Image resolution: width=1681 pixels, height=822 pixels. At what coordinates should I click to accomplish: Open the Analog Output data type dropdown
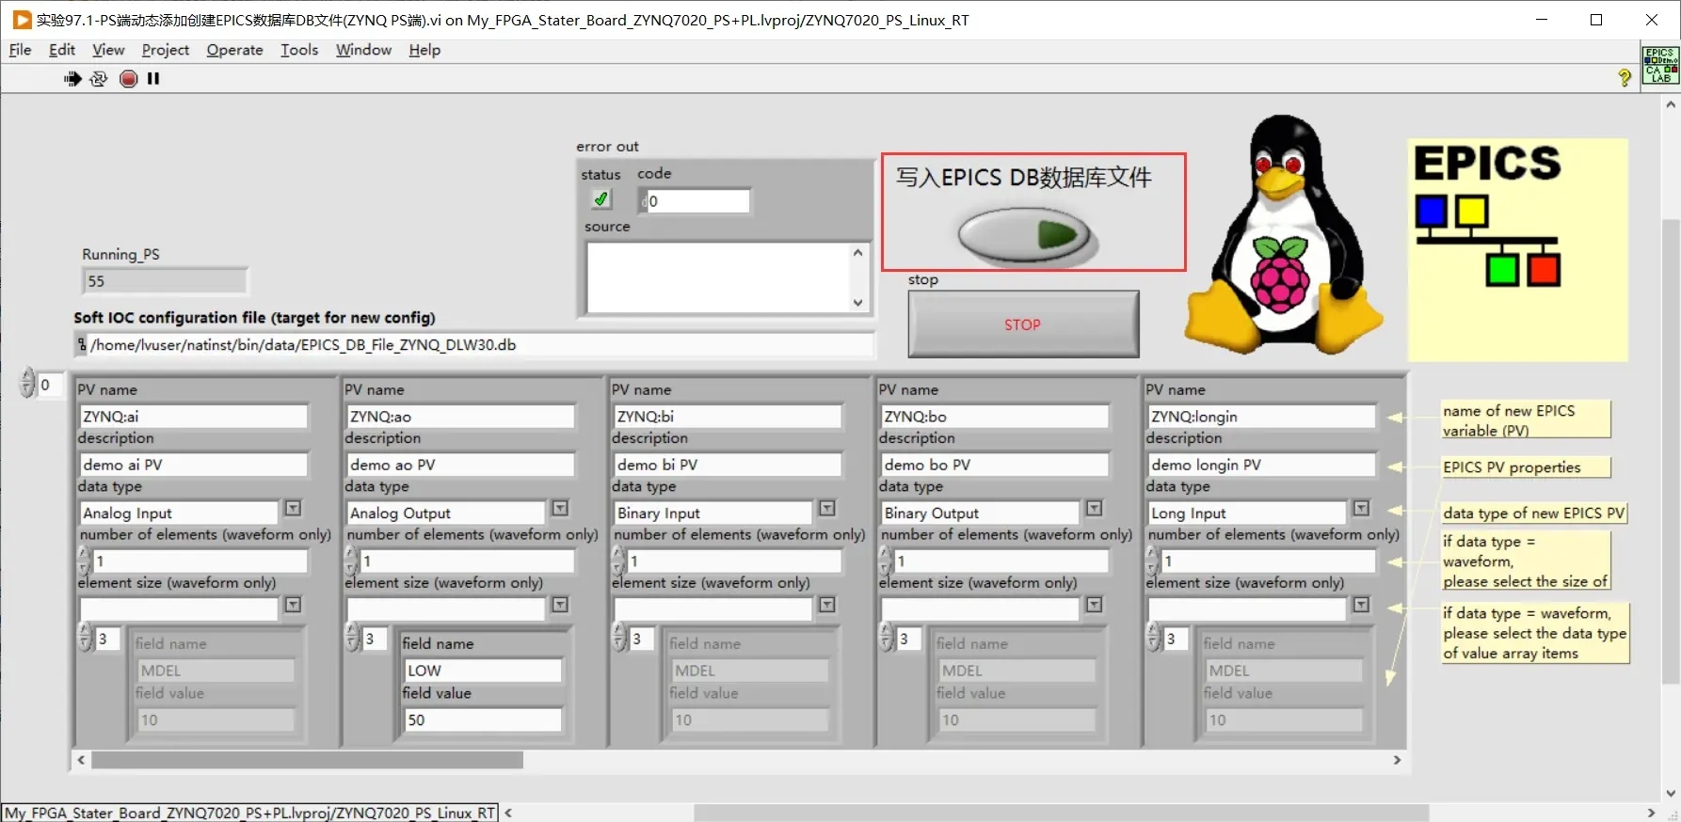560,509
